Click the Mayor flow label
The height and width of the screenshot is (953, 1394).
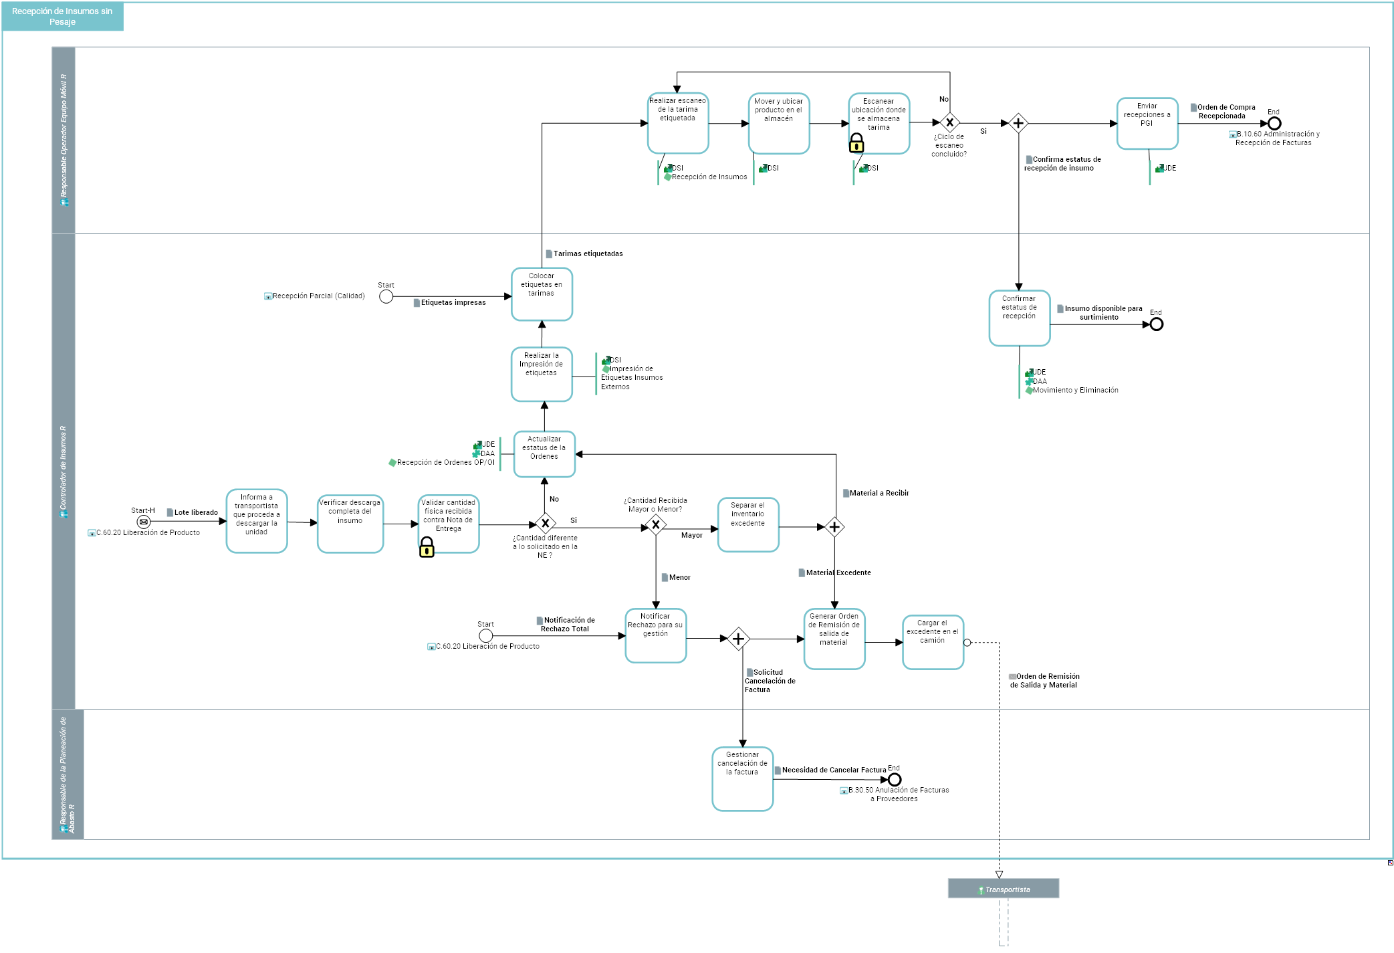click(x=692, y=536)
